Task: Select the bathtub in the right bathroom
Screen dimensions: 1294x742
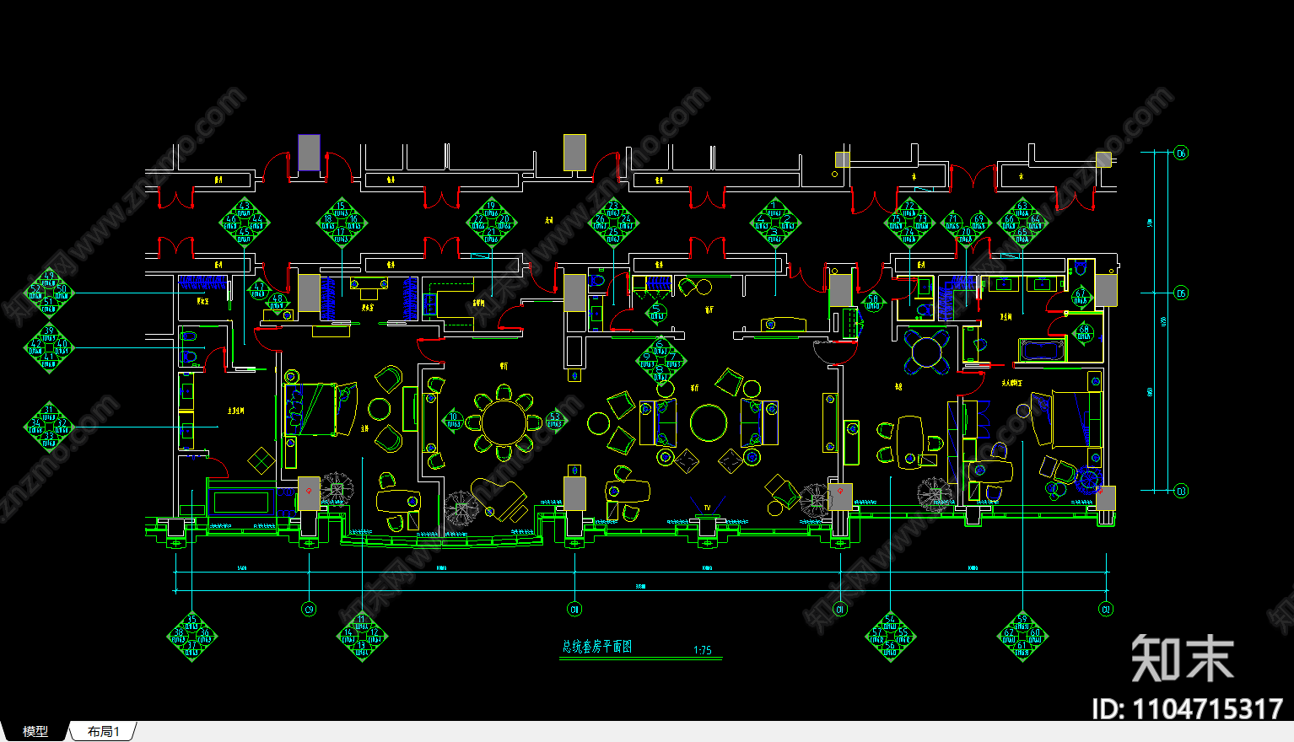Action: [x=1043, y=350]
